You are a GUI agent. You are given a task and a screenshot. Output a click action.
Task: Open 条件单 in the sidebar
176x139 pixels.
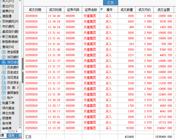tap(7, 123)
